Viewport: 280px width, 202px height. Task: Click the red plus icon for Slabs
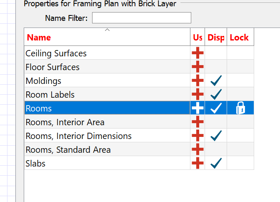click(x=197, y=163)
